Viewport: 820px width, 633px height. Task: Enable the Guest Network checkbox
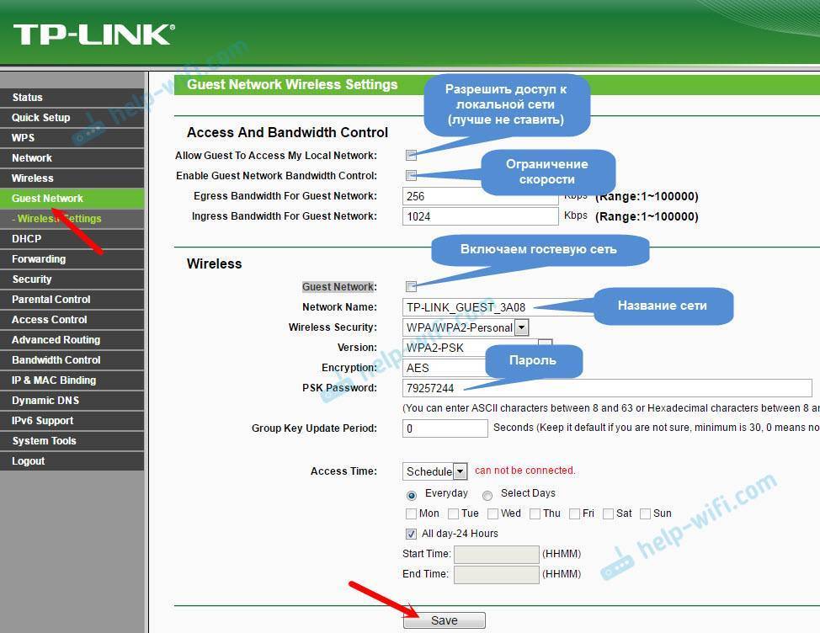pos(411,286)
